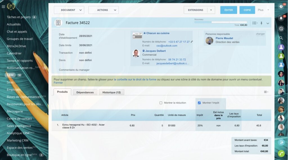Click the search magnifier in right sidebar
288x160 pixels.
click(x=281, y=38)
